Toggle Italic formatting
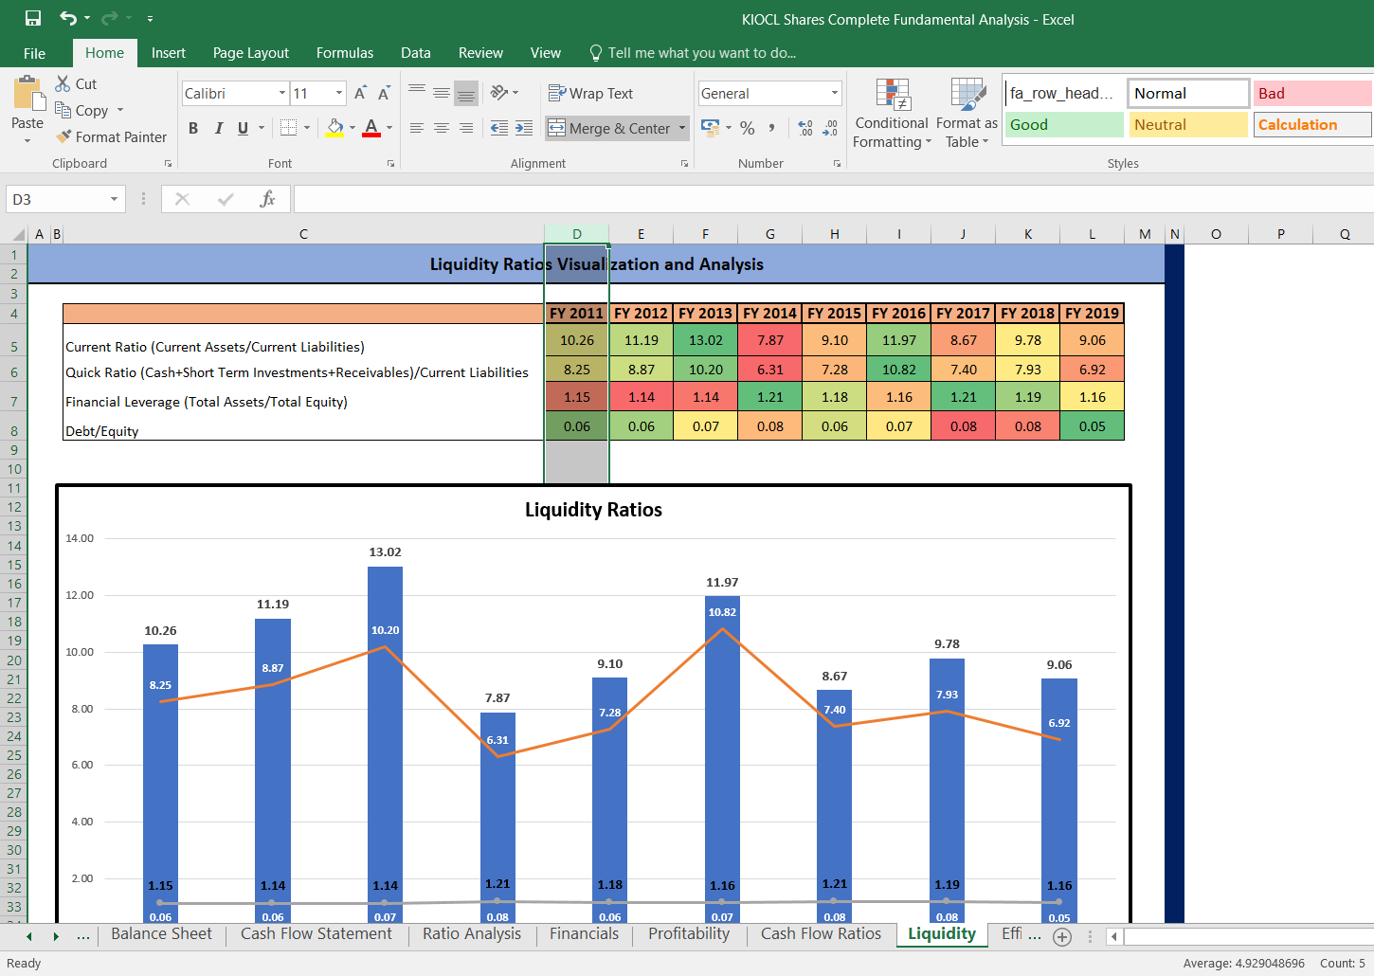This screenshot has width=1374, height=976. 219,128
